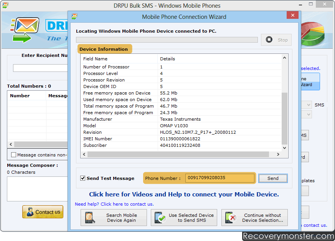Click Continue without Device Selection button
This screenshot has width=335, height=241.
pyautogui.click(x=254, y=218)
